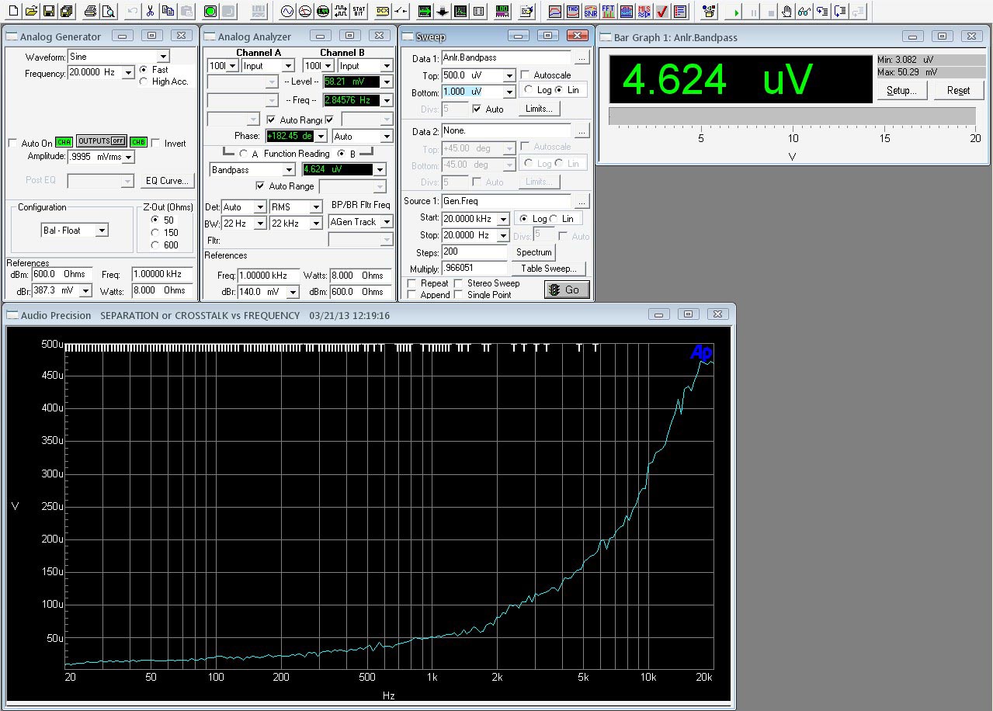Viewport: 993px width, 711px height.
Task: Click the STAT BIT toolbar icon
Action: tap(358, 11)
